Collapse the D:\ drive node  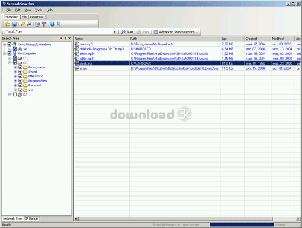[10, 63]
